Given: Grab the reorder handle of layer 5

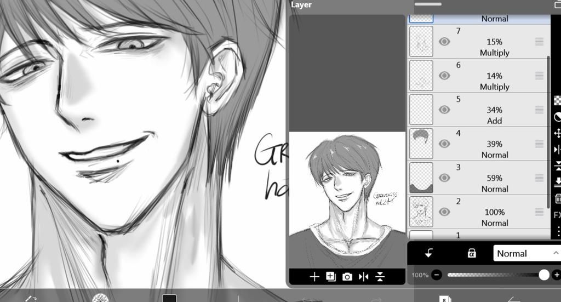Looking at the screenshot, I should pos(539,110).
